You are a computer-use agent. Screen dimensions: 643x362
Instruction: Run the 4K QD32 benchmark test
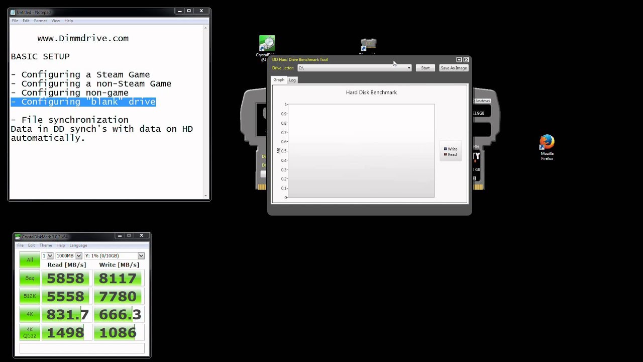30,332
